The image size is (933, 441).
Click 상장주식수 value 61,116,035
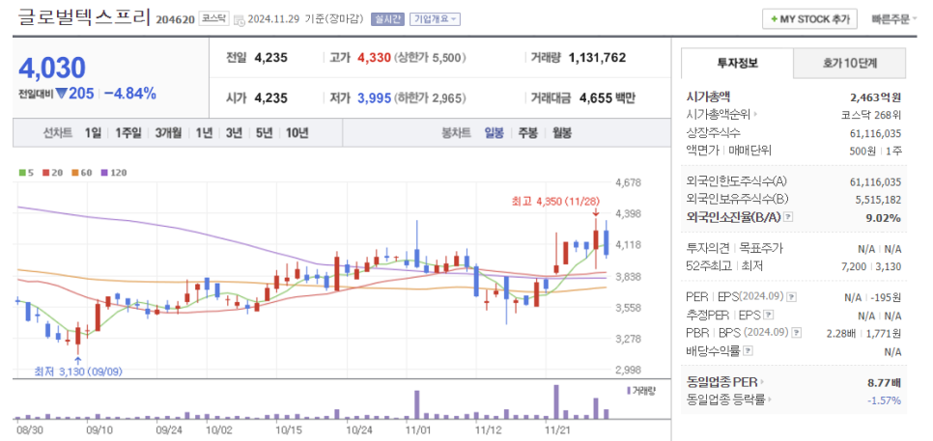876,133
